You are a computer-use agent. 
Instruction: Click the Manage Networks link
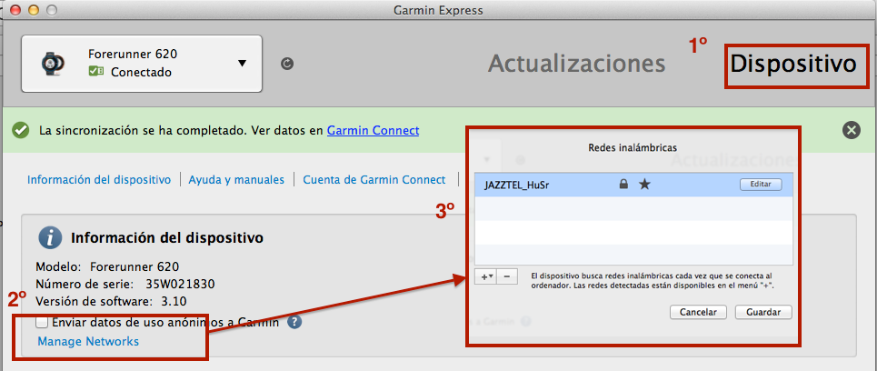point(88,341)
